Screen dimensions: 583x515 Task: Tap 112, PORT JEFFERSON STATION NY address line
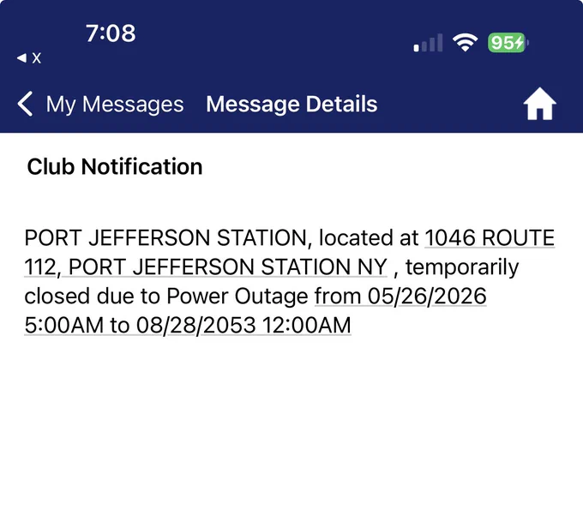pyautogui.click(x=206, y=266)
